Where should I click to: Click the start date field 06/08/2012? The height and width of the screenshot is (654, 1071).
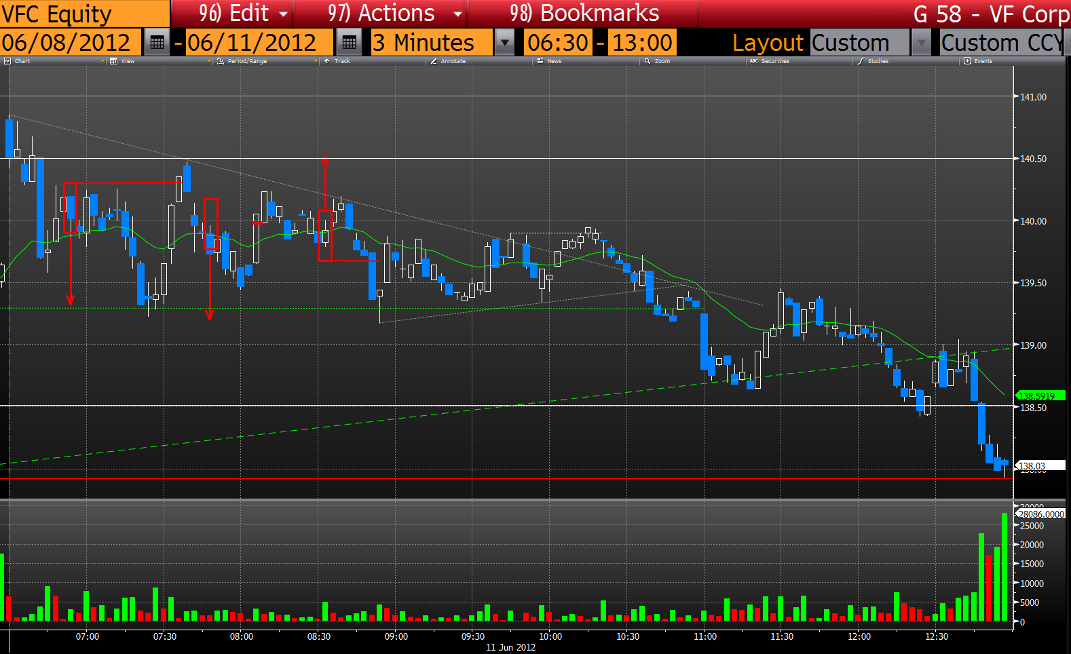(x=71, y=42)
